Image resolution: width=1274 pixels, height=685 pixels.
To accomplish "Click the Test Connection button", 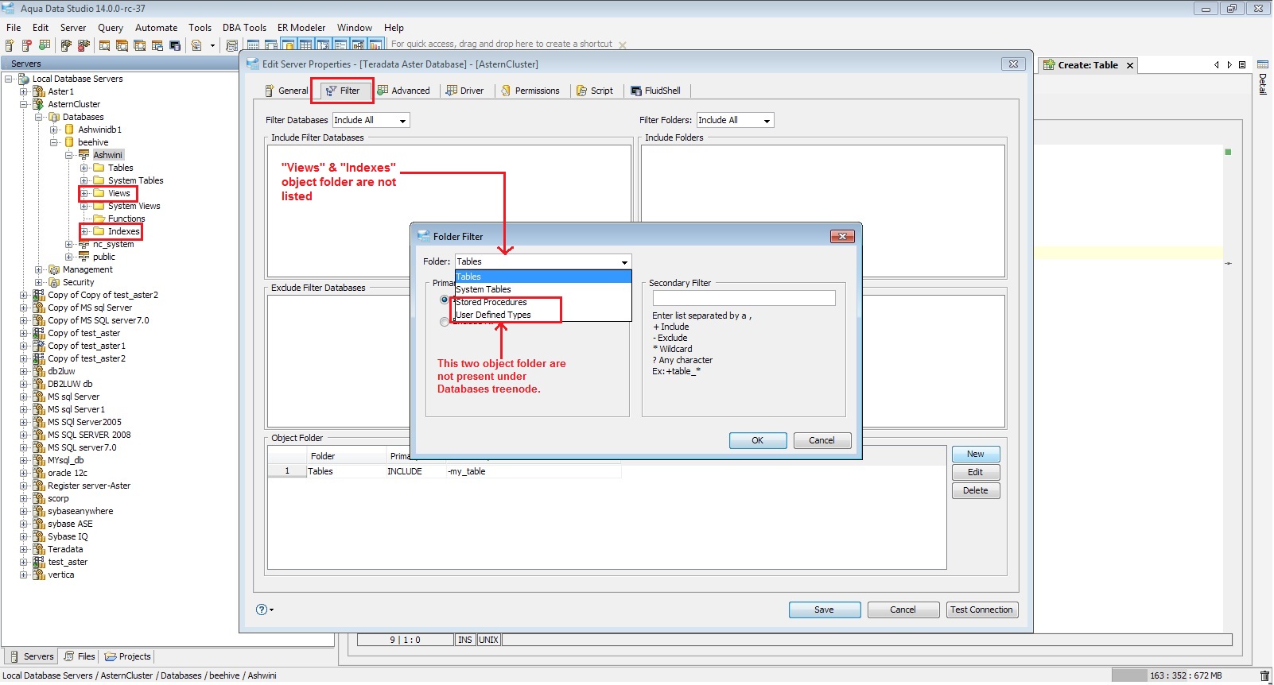I will [982, 610].
